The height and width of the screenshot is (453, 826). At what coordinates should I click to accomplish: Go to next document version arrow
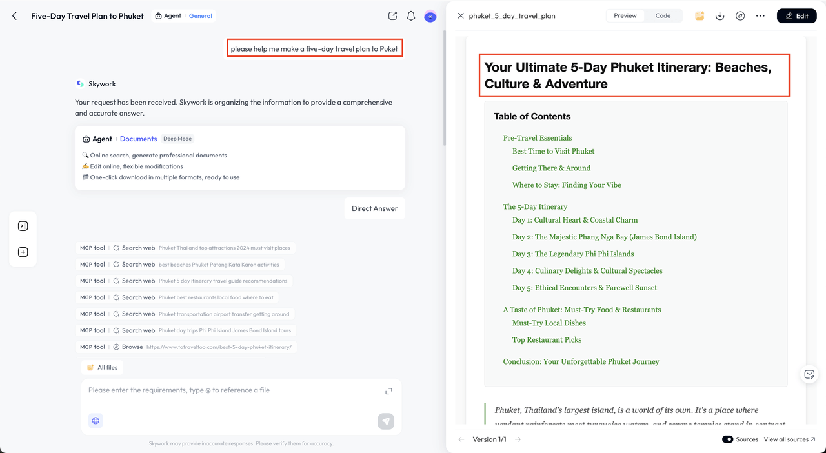(x=518, y=439)
